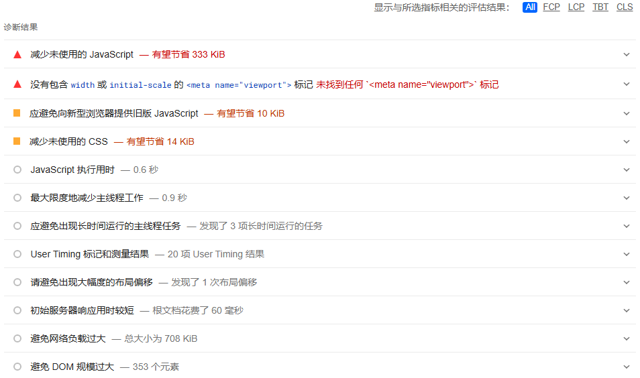The height and width of the screenshot is (378, 640).
Task: Click the User Timing 标记和测量结果 title
Action: (x=90, y=254)
